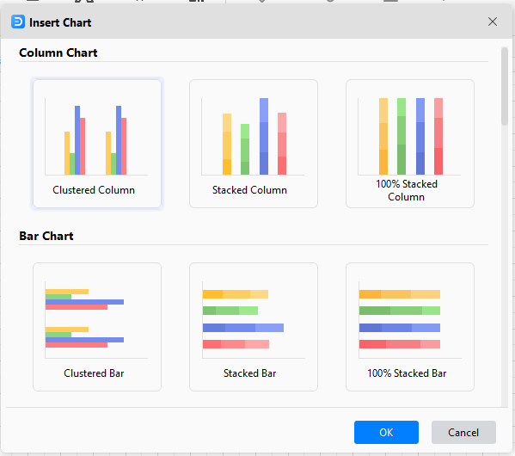Click the Bar Chart section heading

(46, 236)
